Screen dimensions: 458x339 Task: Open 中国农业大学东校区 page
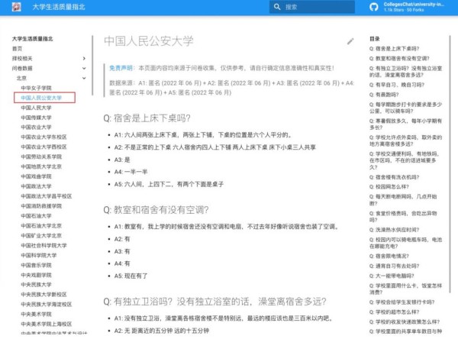[x=44, y=137]
